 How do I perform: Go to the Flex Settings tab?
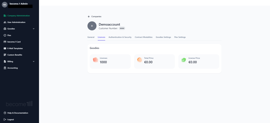click(180, 37)
